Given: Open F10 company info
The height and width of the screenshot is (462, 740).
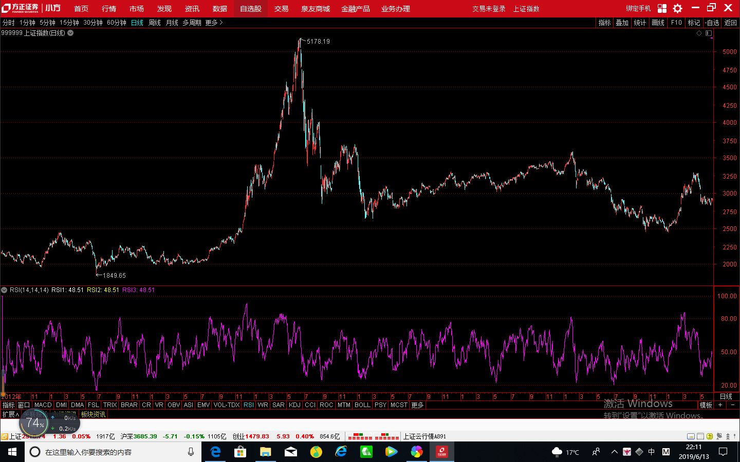Looking at the screenshot, I should (676, 23).
